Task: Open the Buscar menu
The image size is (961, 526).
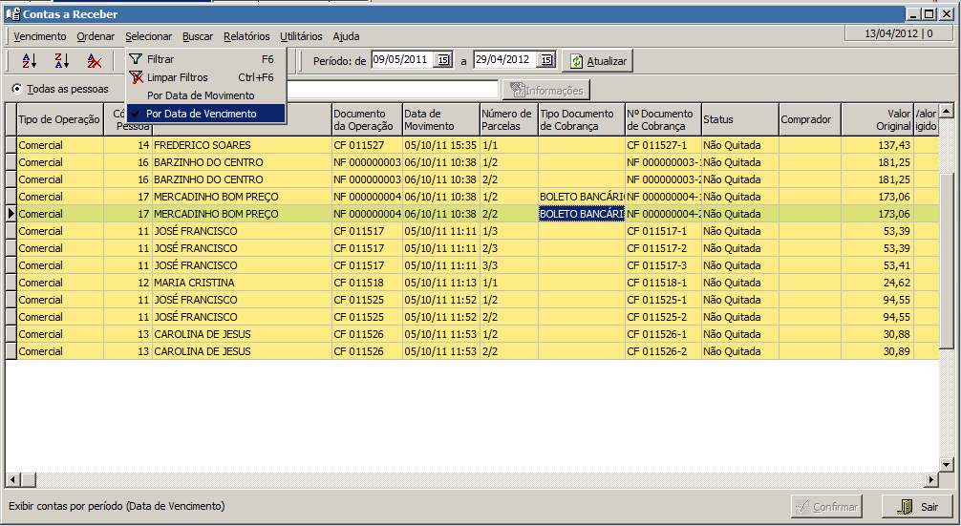Action: pyautogui.click(x=198, y=36)
